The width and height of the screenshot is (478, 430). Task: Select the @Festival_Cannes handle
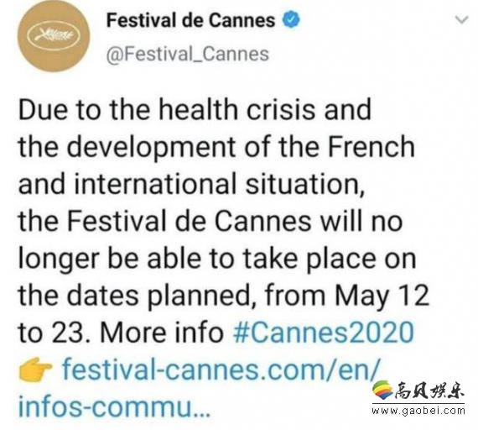[188, 54]
